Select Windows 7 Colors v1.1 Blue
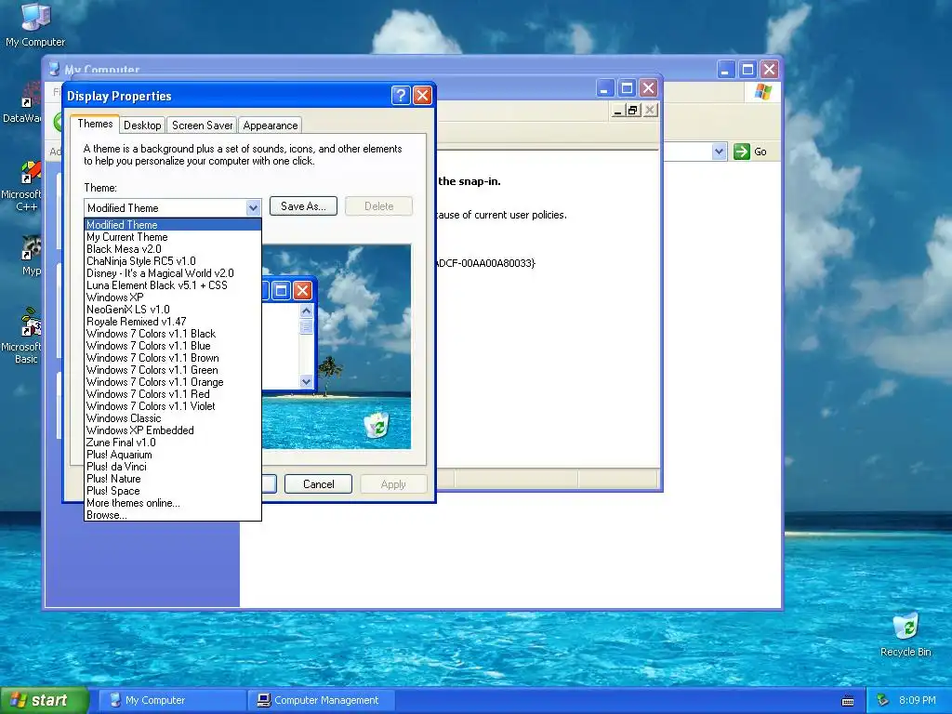952x714 pixels. (x=172, y=346)
